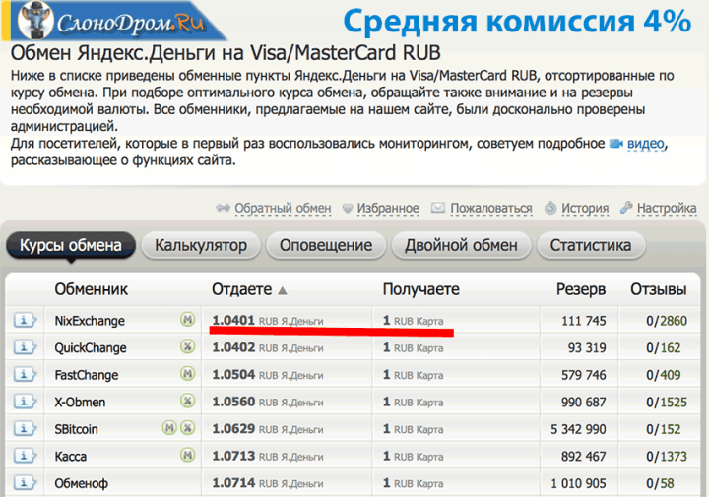This screenshot has height=497, width=709.
Task: Click the percent badge beside SBitcoin
Action: click(x=188, y=428)
